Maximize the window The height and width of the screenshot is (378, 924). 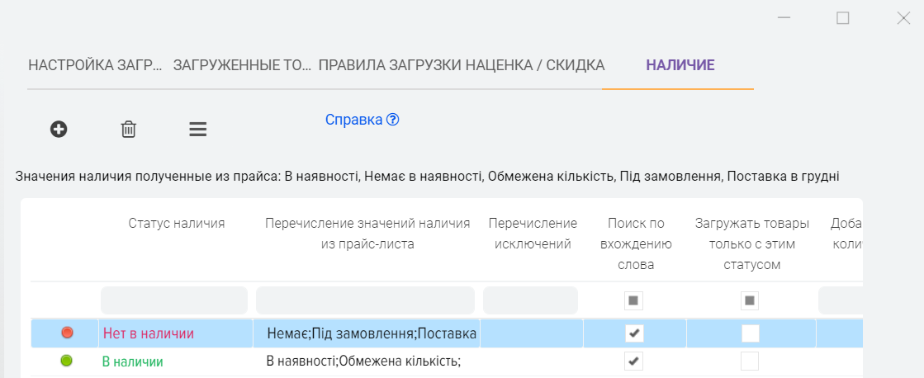click(x=843, y=18)
